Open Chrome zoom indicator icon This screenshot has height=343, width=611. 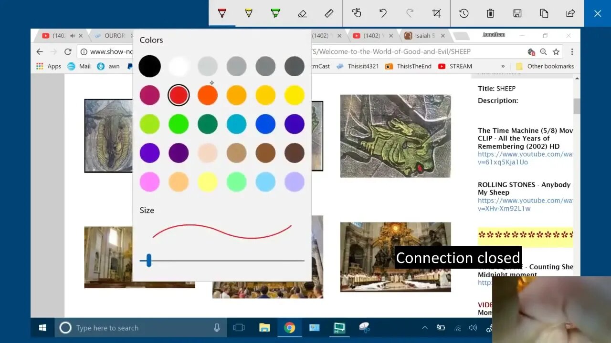coord(543,51)
